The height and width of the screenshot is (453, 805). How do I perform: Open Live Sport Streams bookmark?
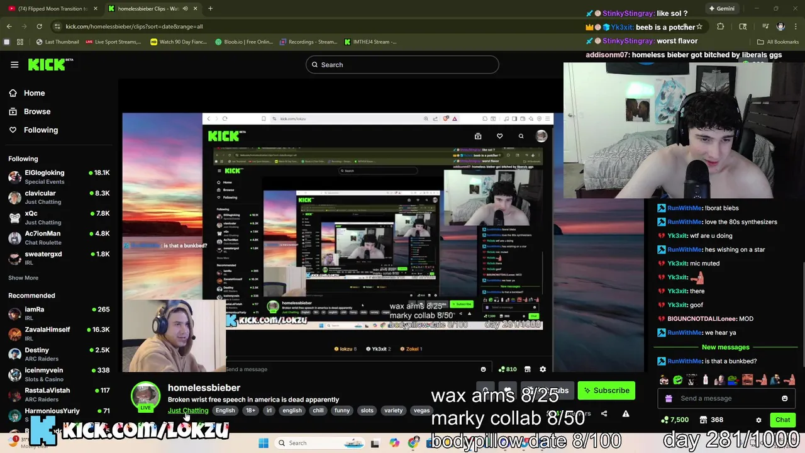[x=113, y=42]
